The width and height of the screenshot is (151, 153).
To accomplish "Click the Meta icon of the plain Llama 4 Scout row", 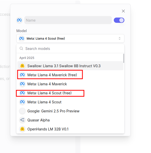I will point(22,102).
